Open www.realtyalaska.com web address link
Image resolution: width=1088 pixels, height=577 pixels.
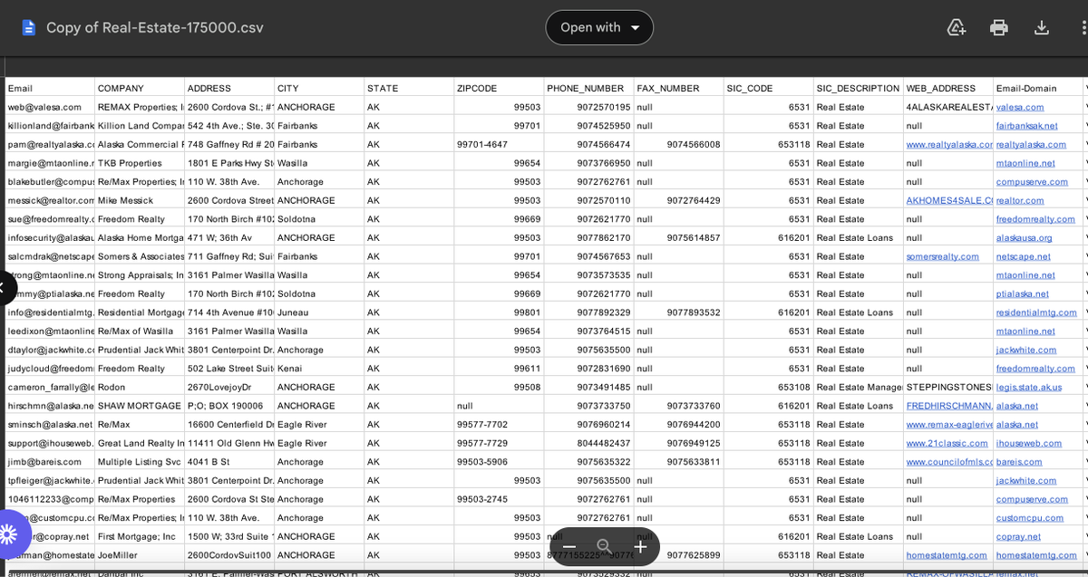pos(948,144)
